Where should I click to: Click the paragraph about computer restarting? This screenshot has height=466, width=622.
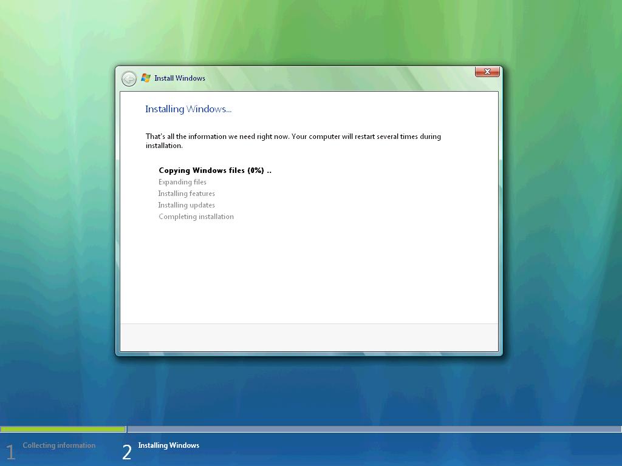coord(293,141)
